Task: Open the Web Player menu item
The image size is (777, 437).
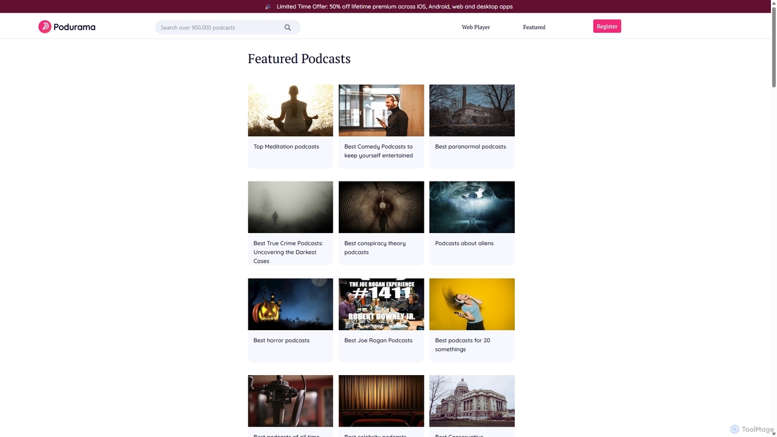Action: pos(476,27)
